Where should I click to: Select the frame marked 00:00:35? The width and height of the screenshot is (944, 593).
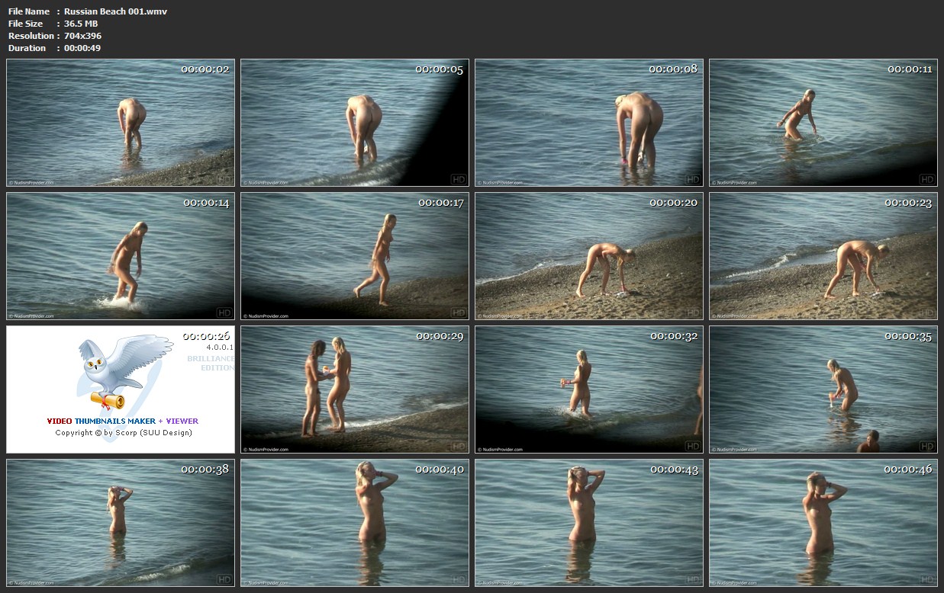[823, 389]
